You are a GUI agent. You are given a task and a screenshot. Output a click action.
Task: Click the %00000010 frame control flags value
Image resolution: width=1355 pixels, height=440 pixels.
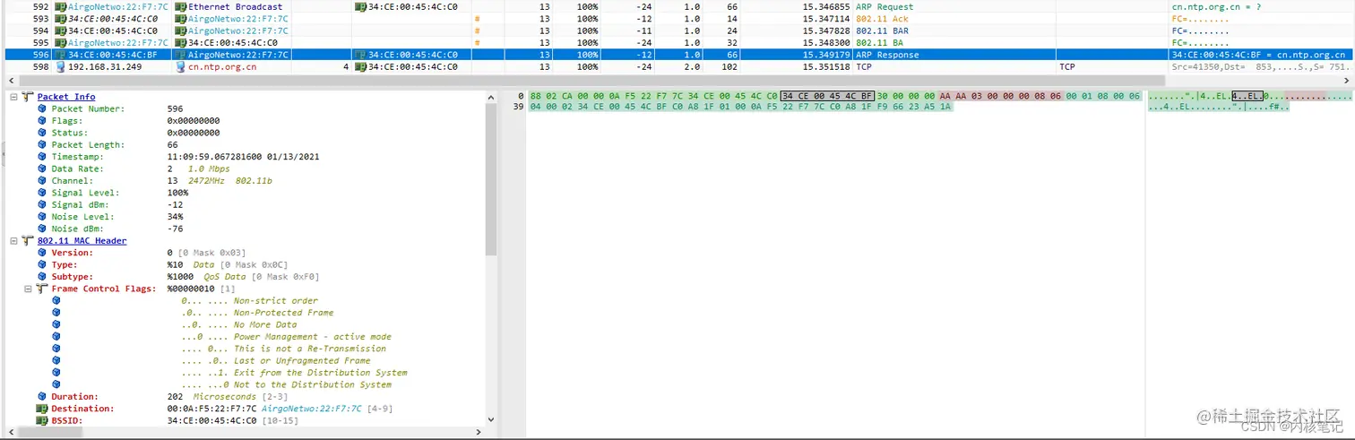tap(193, 289)
